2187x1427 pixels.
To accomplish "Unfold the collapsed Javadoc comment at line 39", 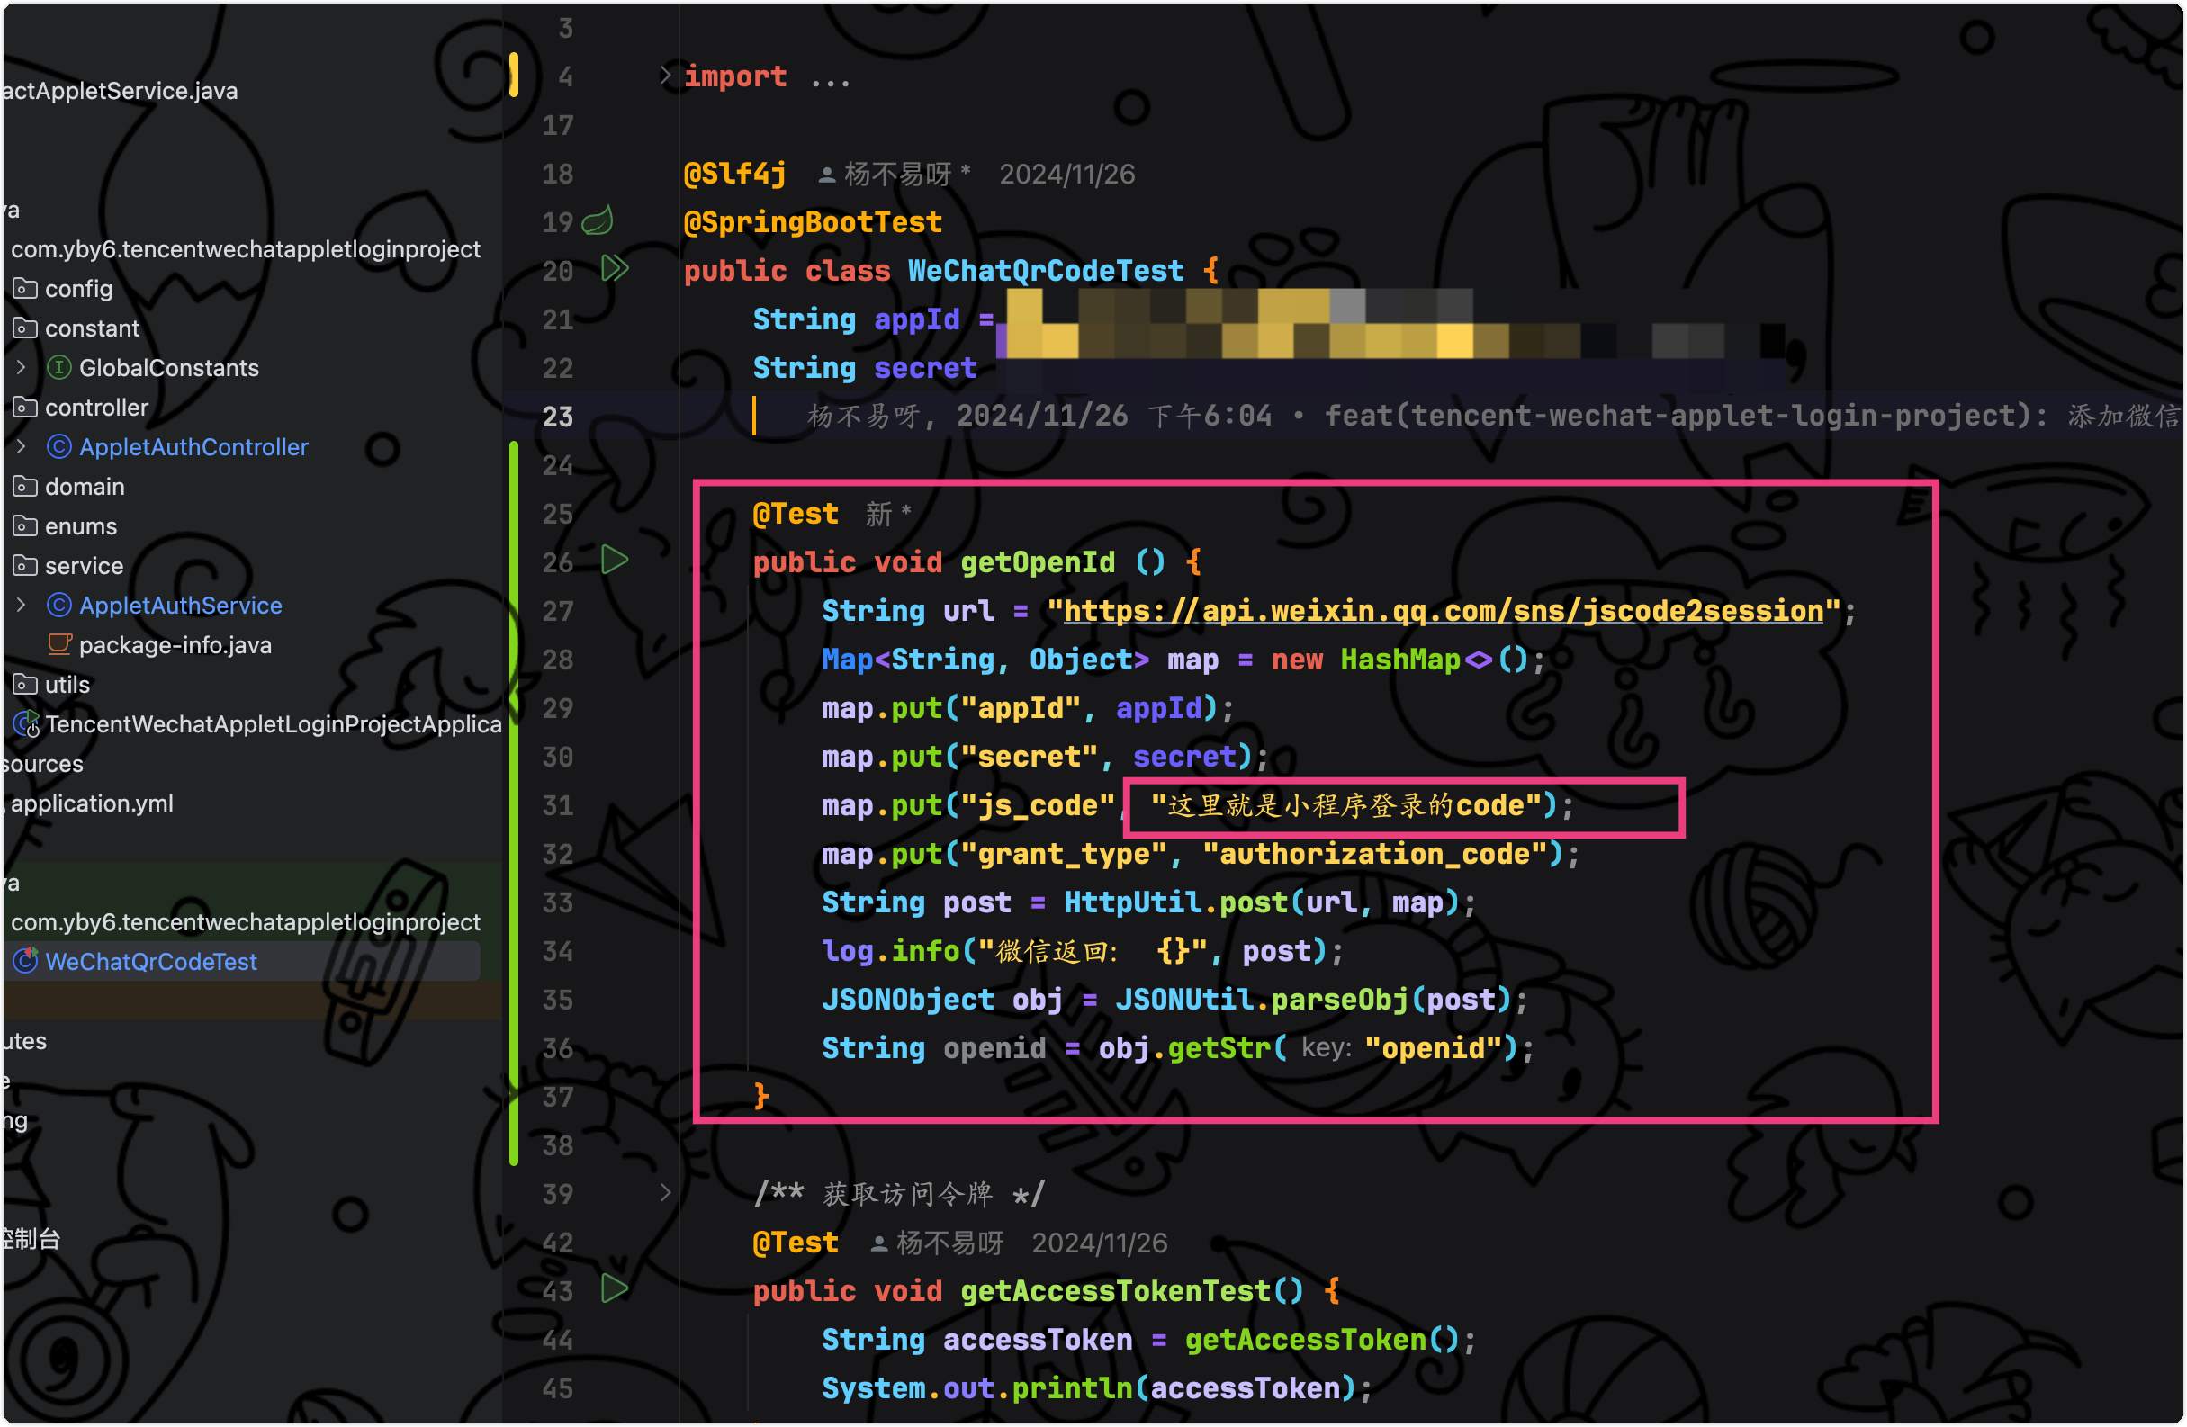I will [x=665, y=1193].
